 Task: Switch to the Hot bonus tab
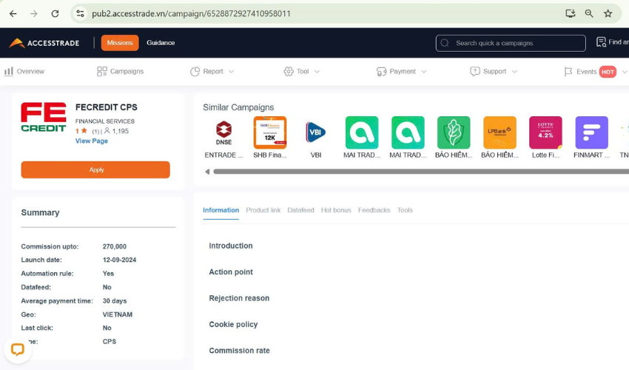(336, 210)
